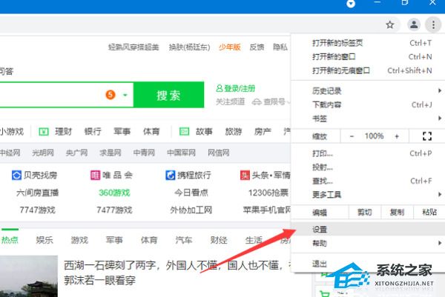Image resolution: width=445 pixels, height=297 pixels.
Task: Open the 贝壳找房 site icon
Action: tap(16, 175)
